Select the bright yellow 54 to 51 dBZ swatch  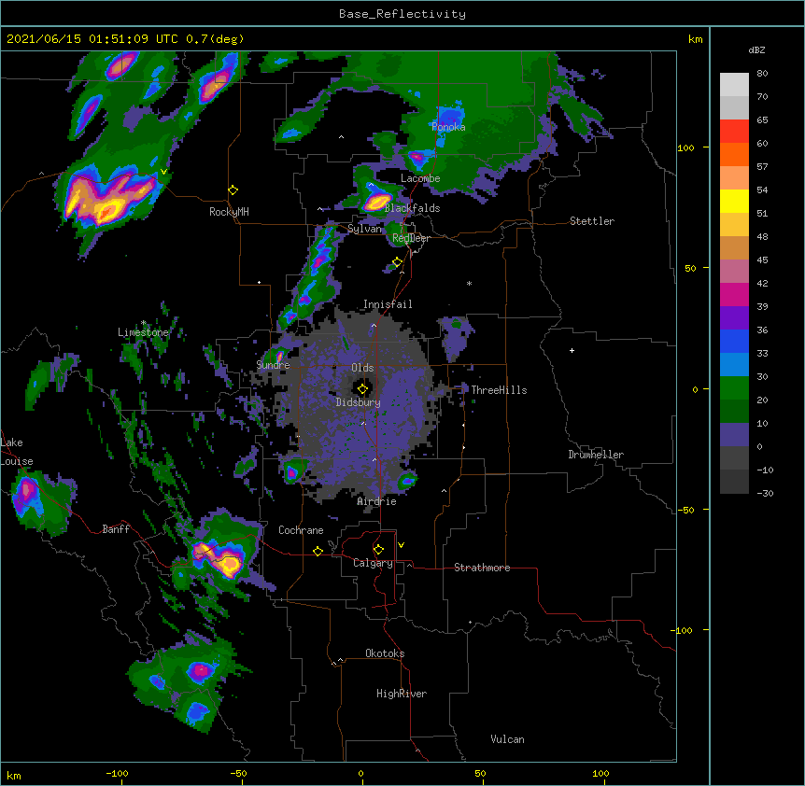pos(734,201)
